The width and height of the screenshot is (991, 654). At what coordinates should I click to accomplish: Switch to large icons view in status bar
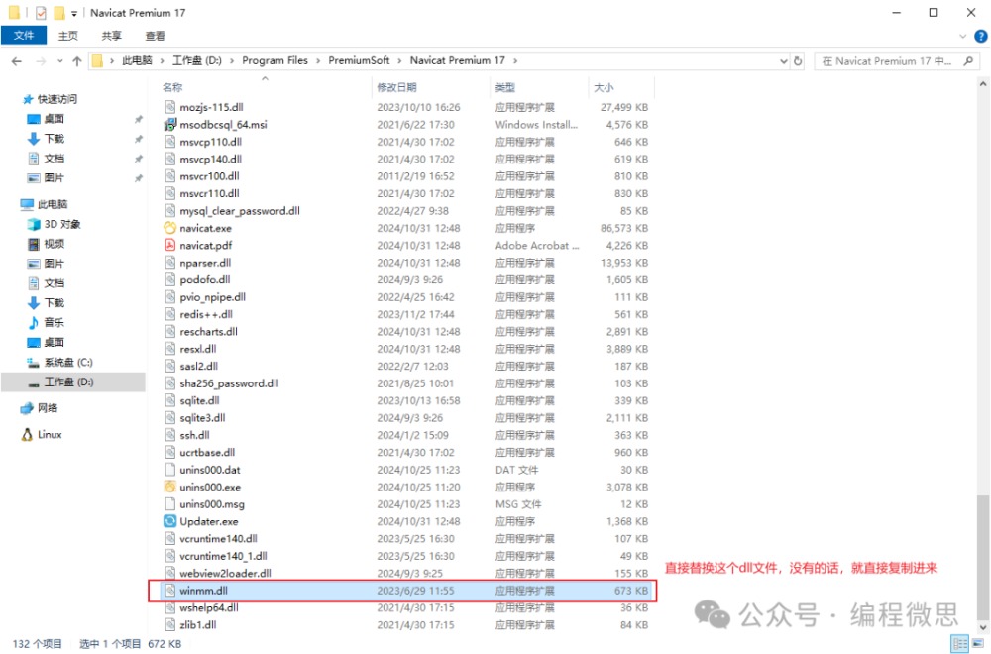975,644
